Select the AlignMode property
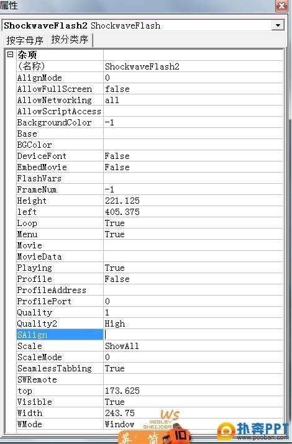The height and width of the screenshot is (444, 292). pos(60,78)
